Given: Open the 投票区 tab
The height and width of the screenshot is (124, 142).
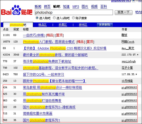Looking at the screenshot, I should (x=63, y=25).
